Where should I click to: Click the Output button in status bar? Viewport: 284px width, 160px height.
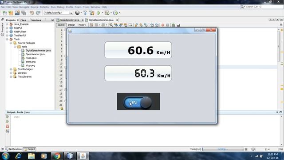pyautogui.click(x=30, y=149)
